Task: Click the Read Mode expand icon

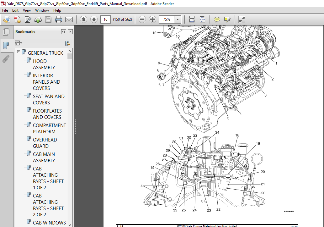Action: pos(242,19)
